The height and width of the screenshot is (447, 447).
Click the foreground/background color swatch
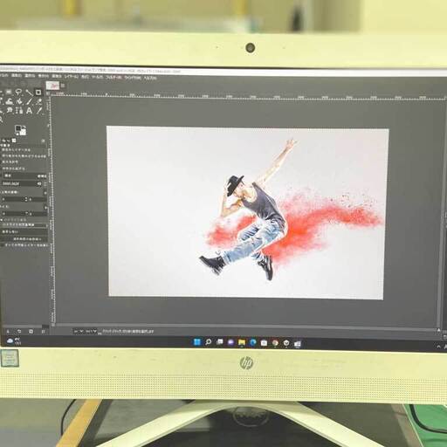20,130
